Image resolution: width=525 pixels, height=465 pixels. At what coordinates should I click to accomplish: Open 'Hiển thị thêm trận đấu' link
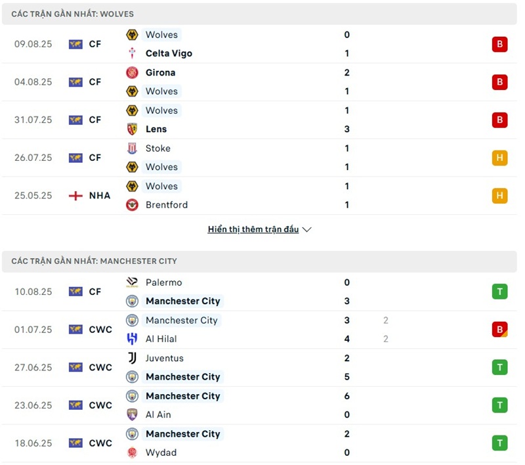pos(253,230)
